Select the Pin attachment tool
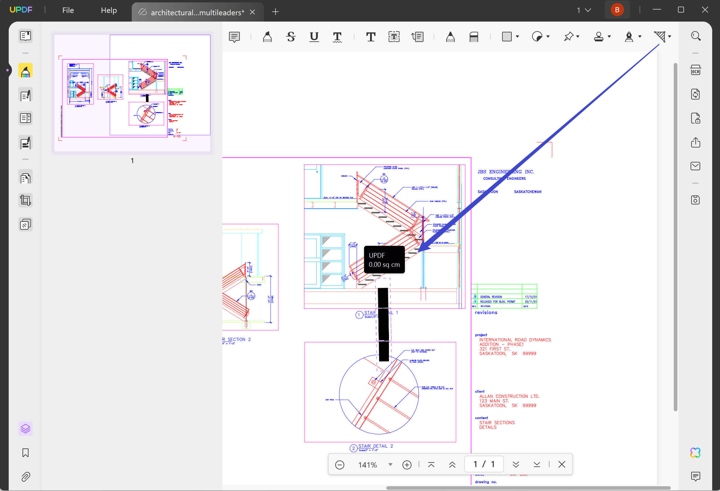This screenshot has height=491, width=720. point(568,37)
